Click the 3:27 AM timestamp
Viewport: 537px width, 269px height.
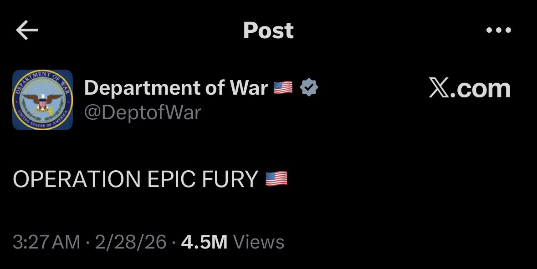click(46, 242)
